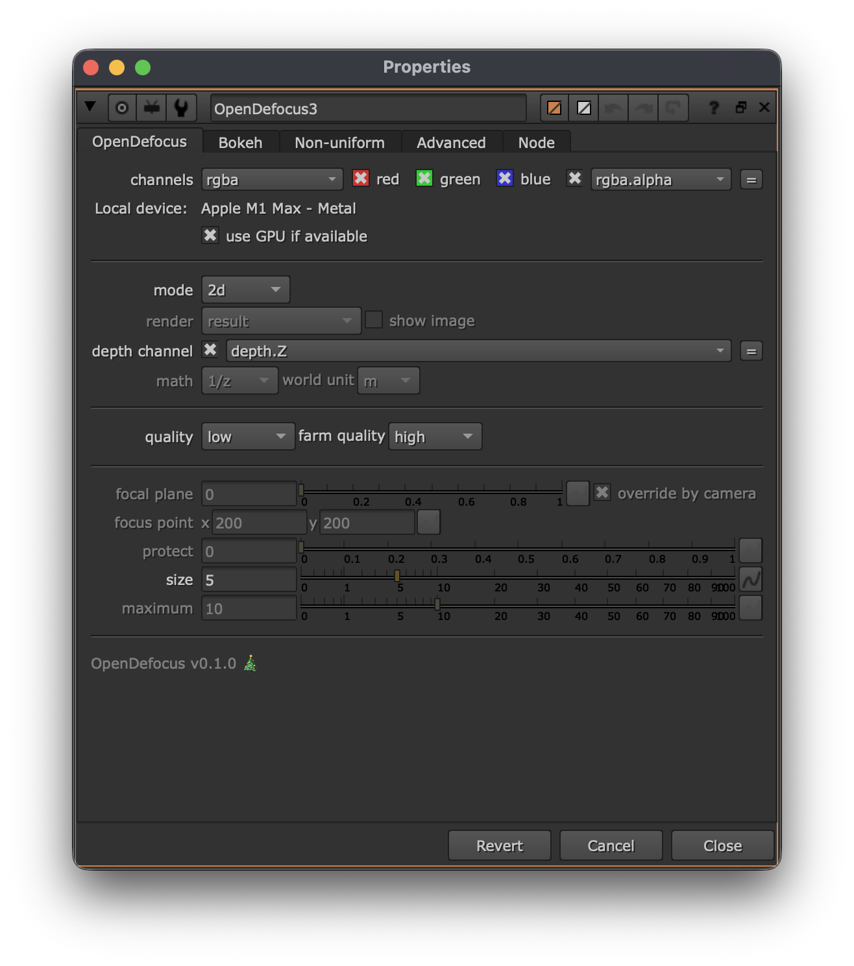Click the wrench icon in the properties header
Viewport: 854px width, 966px height.
[182, 108]
